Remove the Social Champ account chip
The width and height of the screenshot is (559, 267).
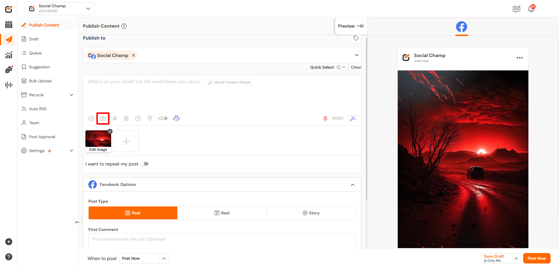(x=133, y=55)
